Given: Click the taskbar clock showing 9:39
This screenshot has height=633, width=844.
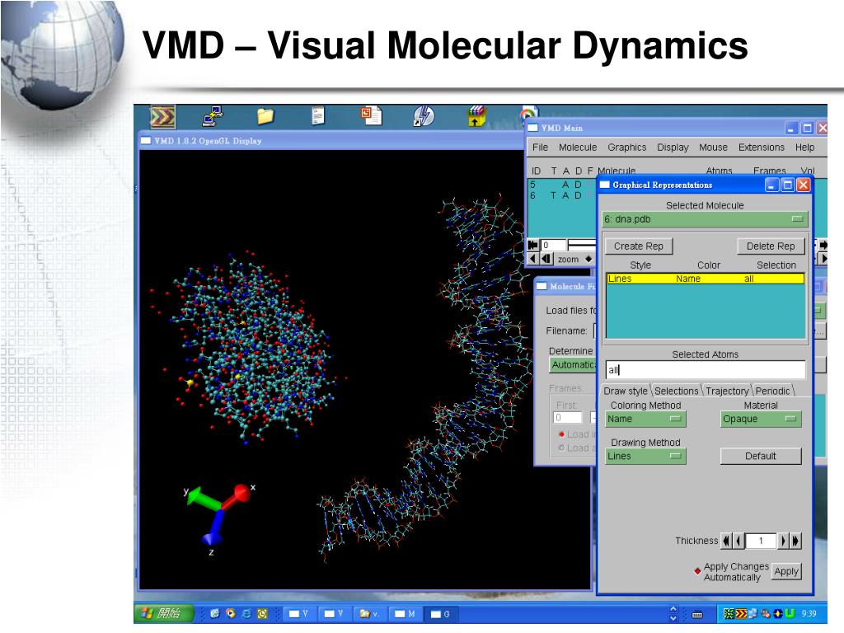Looking at the screenshot, I should pos(809,613).
